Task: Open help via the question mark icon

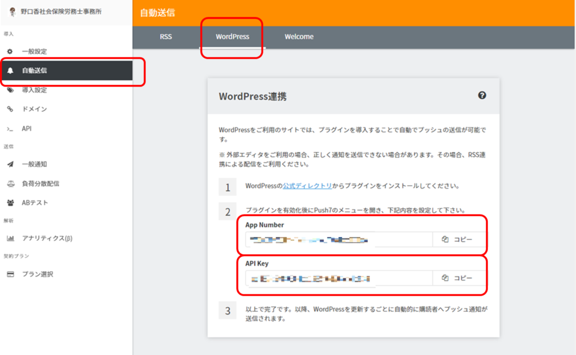Action: tap(482, 95)
